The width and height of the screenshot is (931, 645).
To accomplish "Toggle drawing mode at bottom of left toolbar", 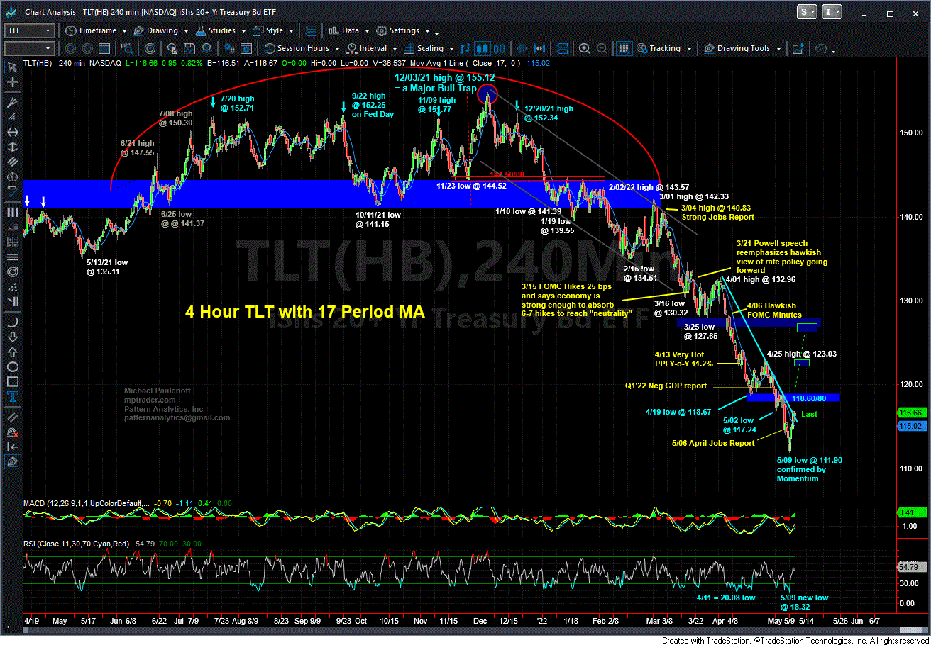I will (x=12, y=461).
